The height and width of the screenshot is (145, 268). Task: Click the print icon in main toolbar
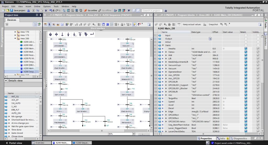(x=28, y=10)
